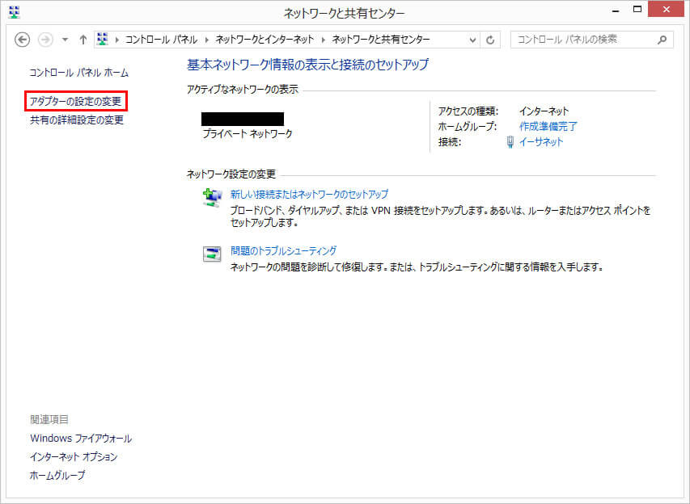The height and width of the screenshot is (504, 690).
Task: Open address bar history dropdown
Action: [x=472, y=40]
